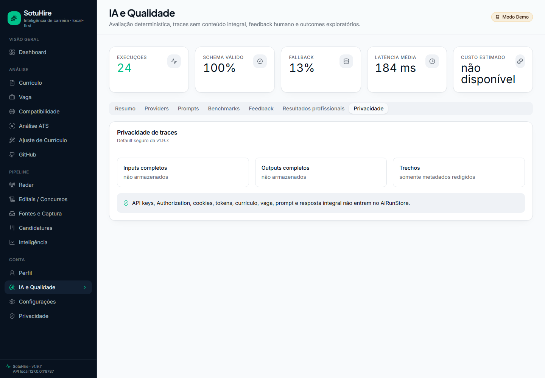Image resolution: width=545 pixels, height=378 pixels.
Task: Switch to the Benchmarks tab
Action: coord(224,108)
